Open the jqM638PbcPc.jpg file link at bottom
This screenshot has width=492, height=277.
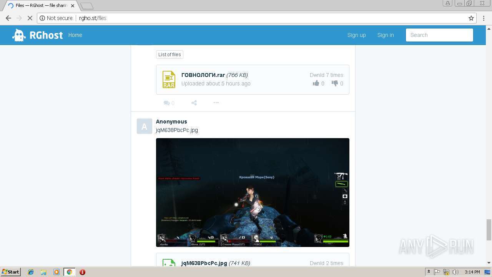[x=204, y=263]
